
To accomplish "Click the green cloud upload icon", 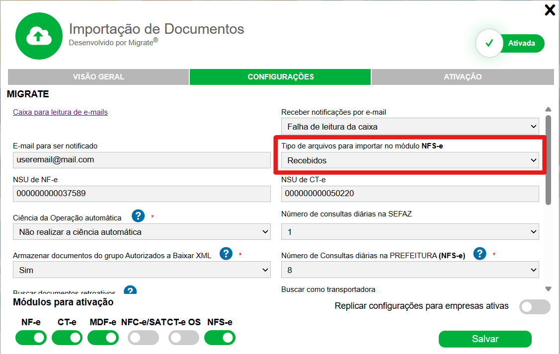I will click(39, 36).
